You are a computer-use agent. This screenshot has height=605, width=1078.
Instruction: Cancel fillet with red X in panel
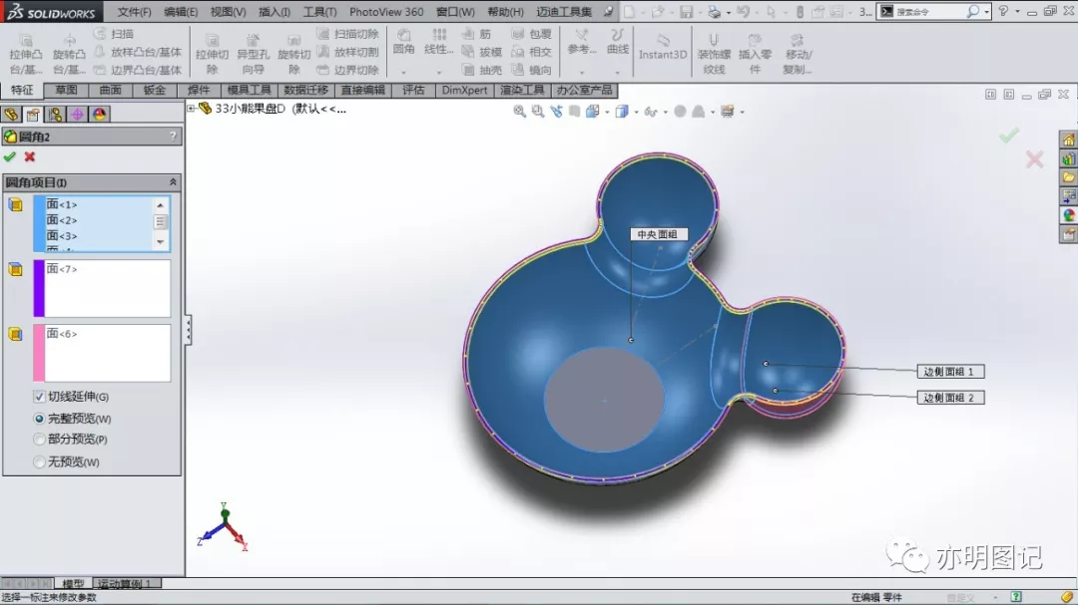(30, 156)
